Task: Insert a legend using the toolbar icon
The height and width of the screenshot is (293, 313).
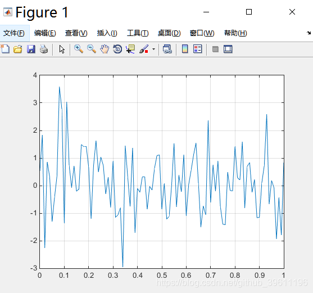Action: coord(198,49)
